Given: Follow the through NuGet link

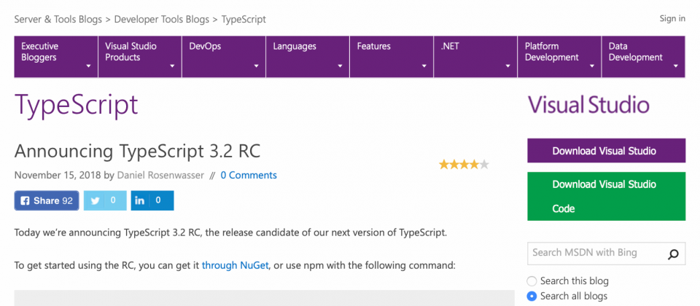Looking at the screenshot, I should click(x=236, y=265).
